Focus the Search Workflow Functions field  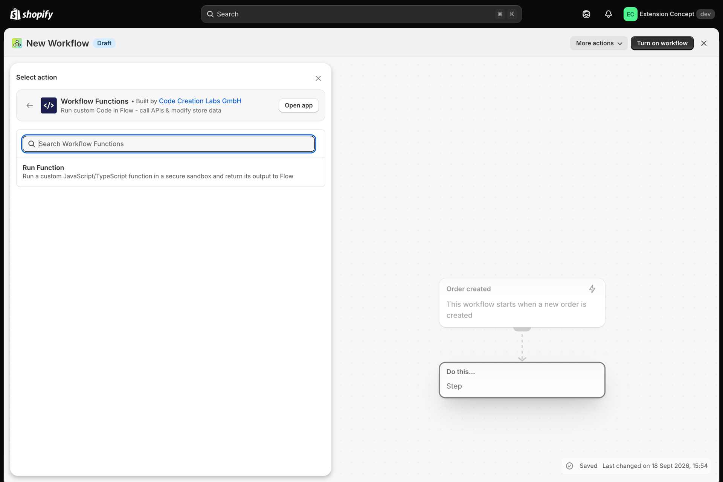pyautogui.click(x=169, y=144)
